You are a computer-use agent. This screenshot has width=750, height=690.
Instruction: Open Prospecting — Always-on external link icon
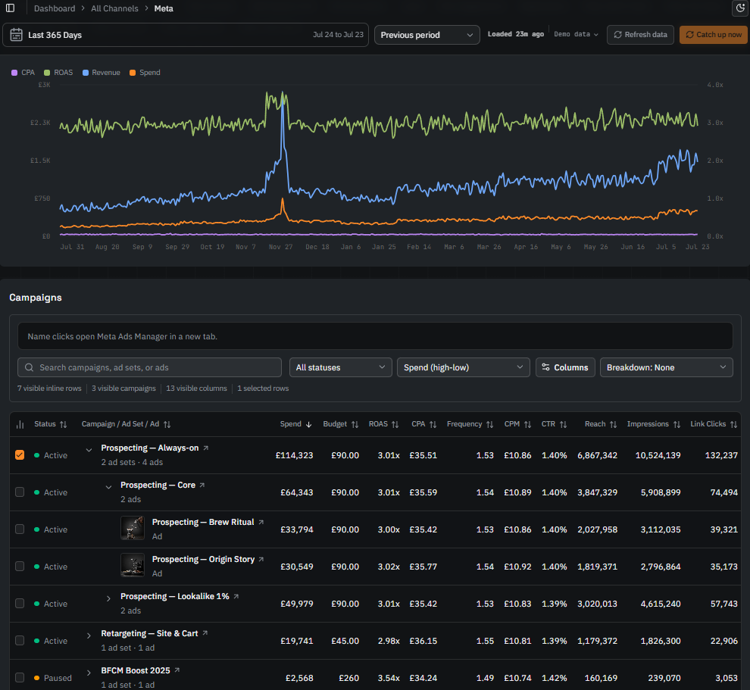coord(205,448)
